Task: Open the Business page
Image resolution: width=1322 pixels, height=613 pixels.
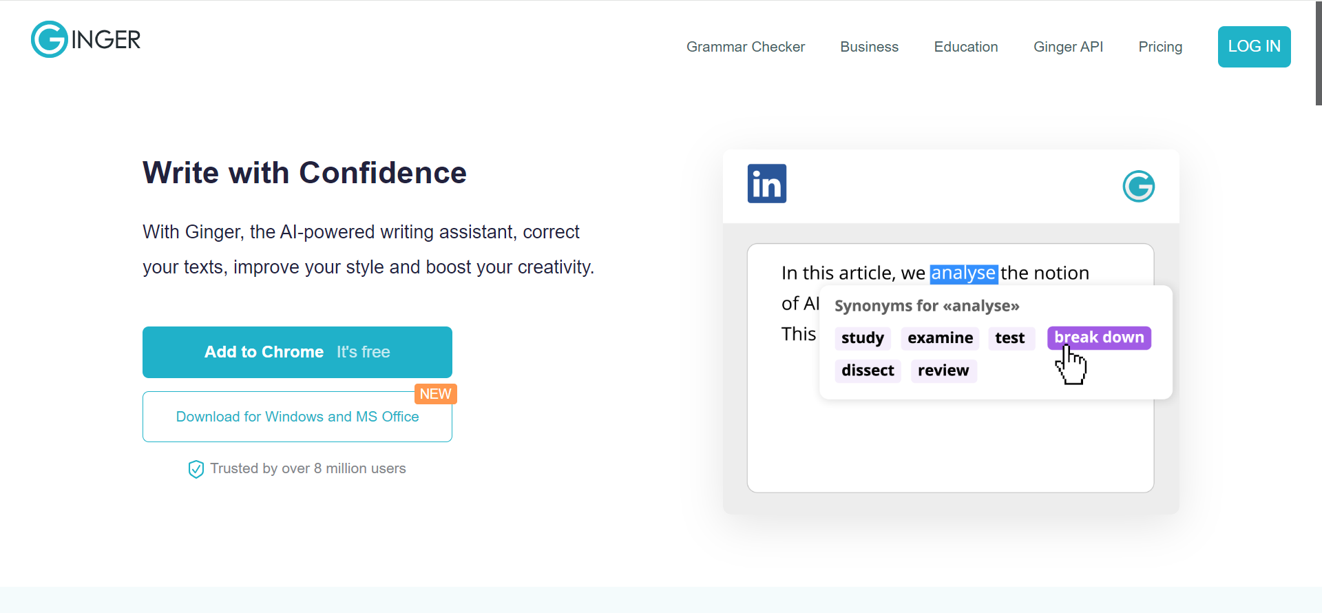Action: (x=869, y=47)
